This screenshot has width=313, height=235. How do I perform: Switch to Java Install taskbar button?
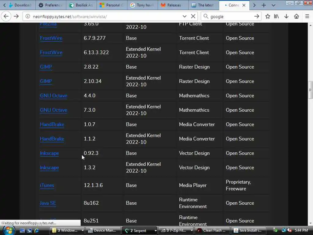pyautogui.click(x=248, y=230)
